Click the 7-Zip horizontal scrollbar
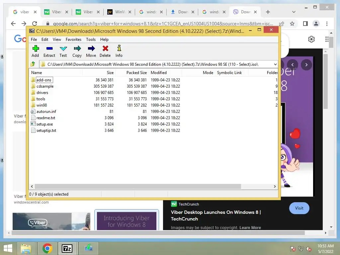The height and width of the screenshot is (255, 340). coord(138,187)
